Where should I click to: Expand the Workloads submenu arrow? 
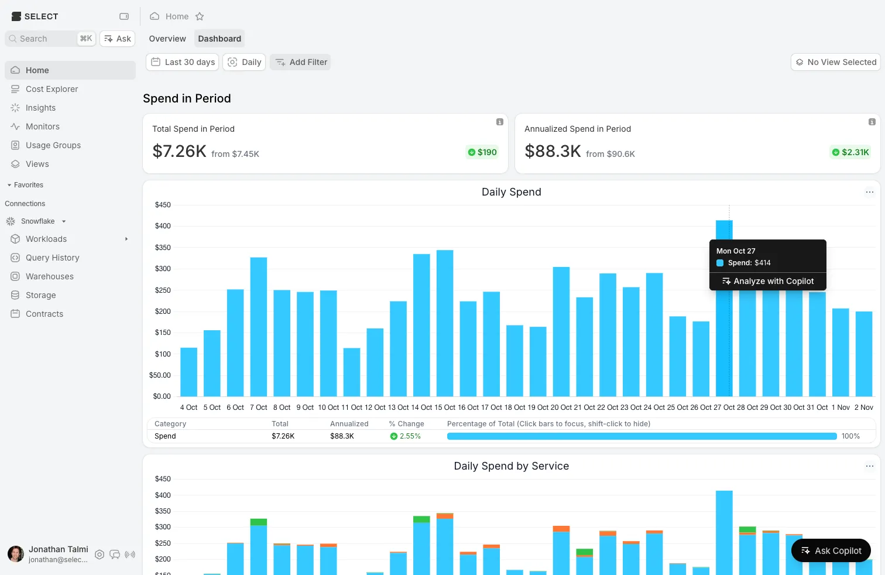click(126, 239)
